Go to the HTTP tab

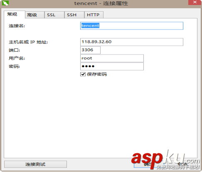[94, 15]
